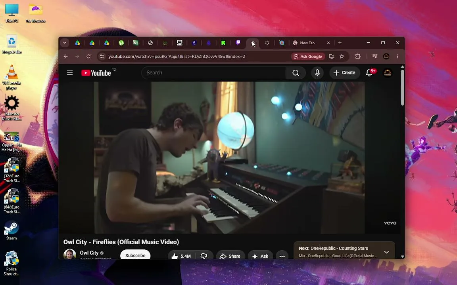Open YouTube account avatar menu

pos(387,73)
